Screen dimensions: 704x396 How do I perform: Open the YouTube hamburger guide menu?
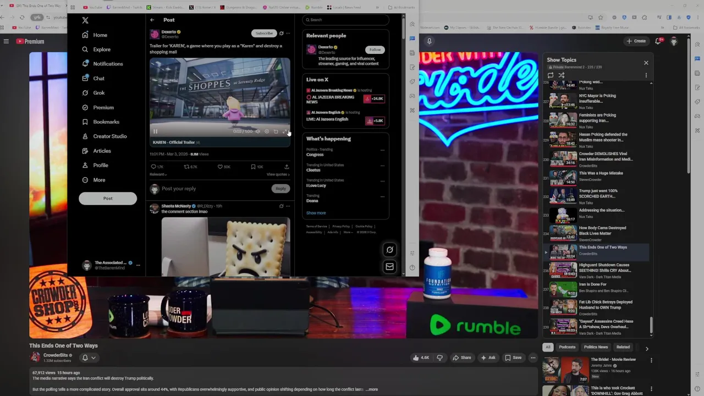(x=6, y=41)
